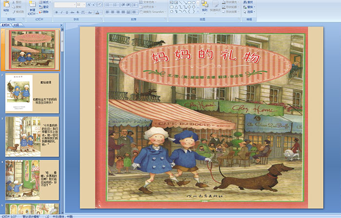341x218 pixels.
Task: Click the Copy (复制) icon
Action: (x=14, y=7)
